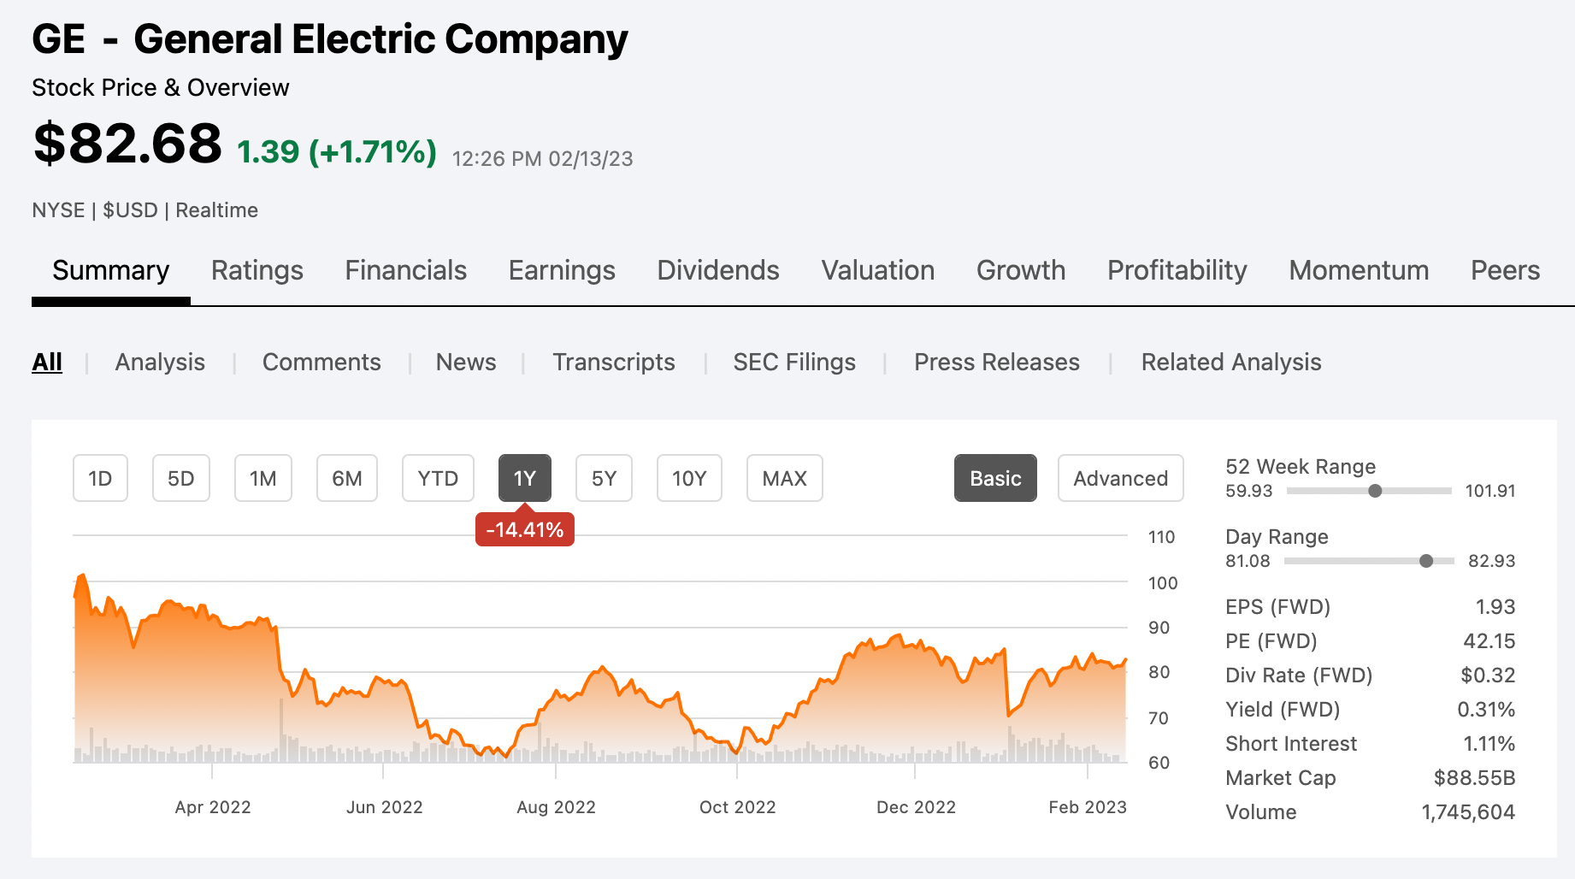Open the Financials tab
Image resolution: width=1575 pixels, height=879 pixels.
pyautogui.click(x=405, y=270)
